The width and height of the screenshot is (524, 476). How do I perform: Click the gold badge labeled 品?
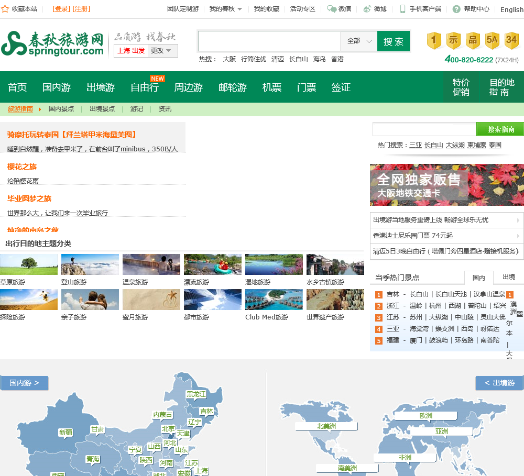click(473, 41)
